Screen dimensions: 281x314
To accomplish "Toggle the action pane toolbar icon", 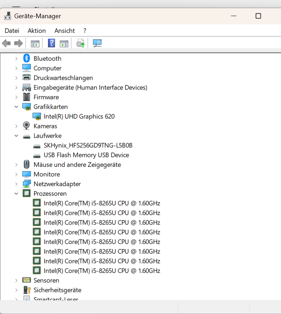I will point(64,44).
